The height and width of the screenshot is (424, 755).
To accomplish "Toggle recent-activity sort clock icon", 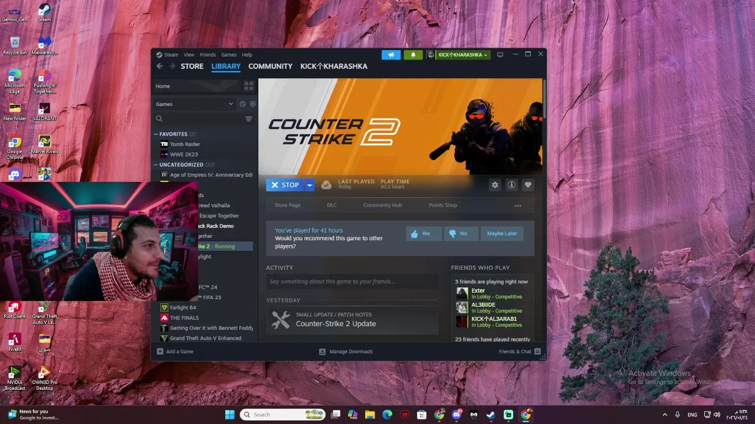I will (x=242, y=104).
